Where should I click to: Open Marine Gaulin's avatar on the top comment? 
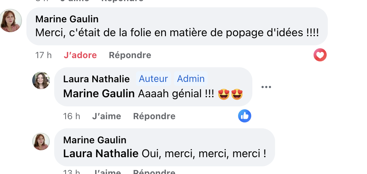11,20
